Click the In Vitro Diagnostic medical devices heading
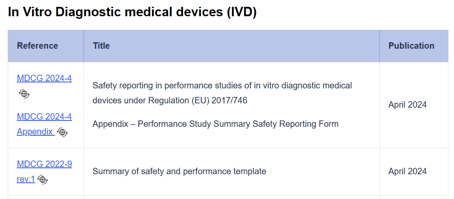Image resolution: width=454 pixels, height=199 pixels. pos(132,12)
